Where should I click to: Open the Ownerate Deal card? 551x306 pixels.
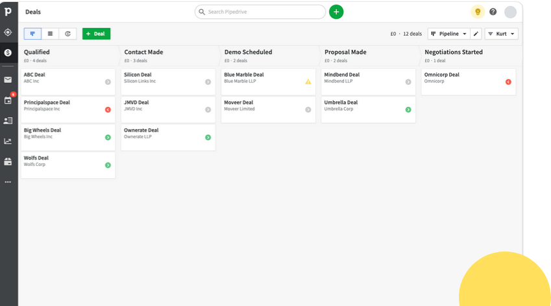click(168, 137)
